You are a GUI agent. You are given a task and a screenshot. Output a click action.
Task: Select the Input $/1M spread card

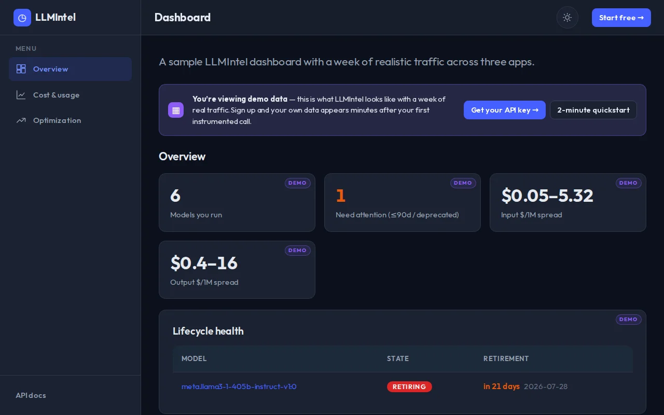point(568,202)
